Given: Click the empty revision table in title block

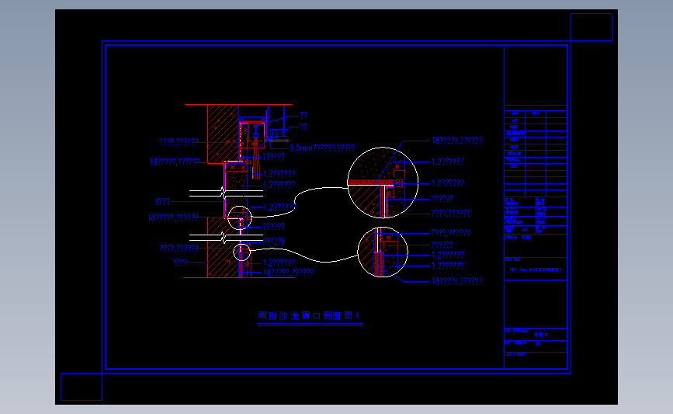Looking at the screenshot, I should pos(536,153).
